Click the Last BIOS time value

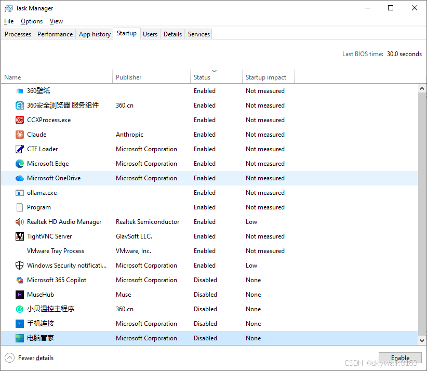coord(404,54)
